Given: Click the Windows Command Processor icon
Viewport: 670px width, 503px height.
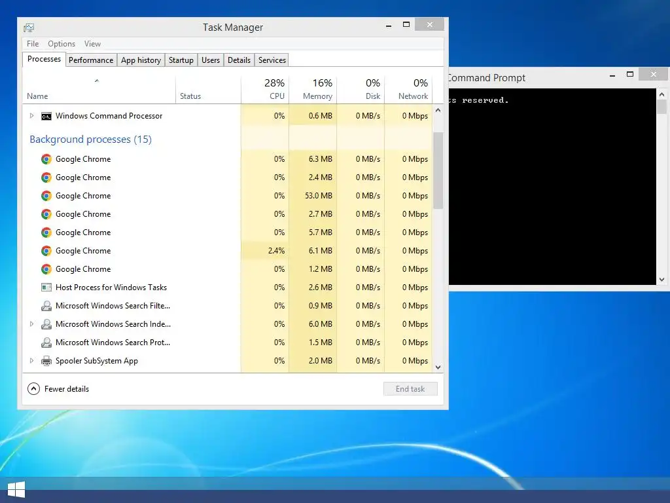Looking at the screenshot, I should [46, 116].
